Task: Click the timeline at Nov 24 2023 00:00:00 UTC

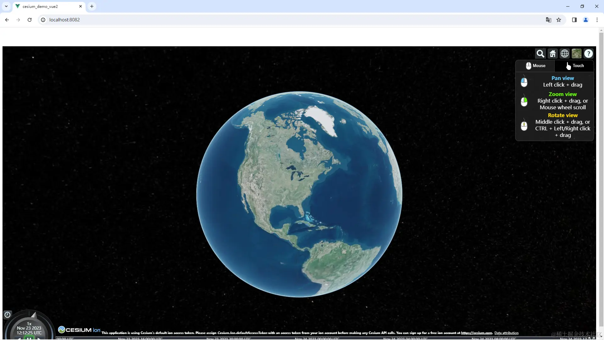Action: 317,338
